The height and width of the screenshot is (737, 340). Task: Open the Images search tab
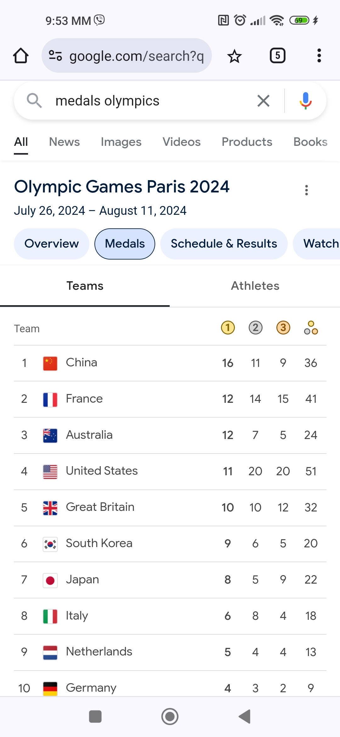pyautogui.click(x=121, y=142)
